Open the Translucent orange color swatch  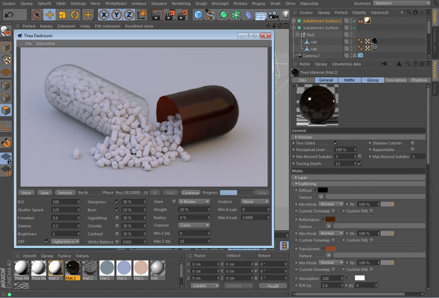pyautogui.click(x=331, y=249)
